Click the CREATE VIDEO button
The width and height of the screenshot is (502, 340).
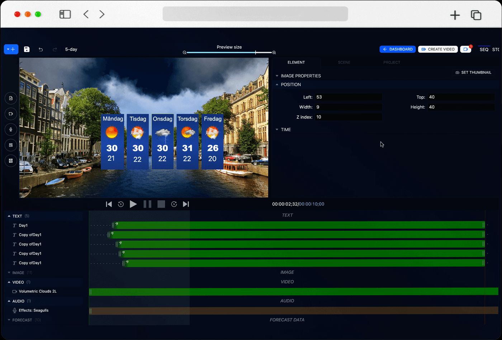tap(438, 49)
